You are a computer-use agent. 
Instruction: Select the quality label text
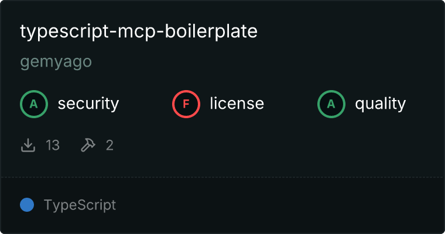pos(380,104)
